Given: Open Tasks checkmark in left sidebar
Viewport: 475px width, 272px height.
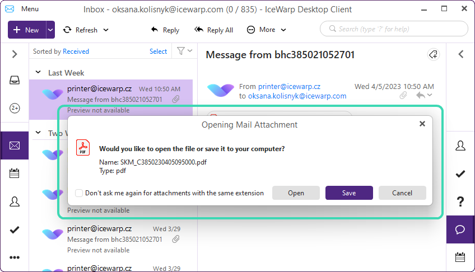Looking at the screenshot, I should click(x=15, y=230).
